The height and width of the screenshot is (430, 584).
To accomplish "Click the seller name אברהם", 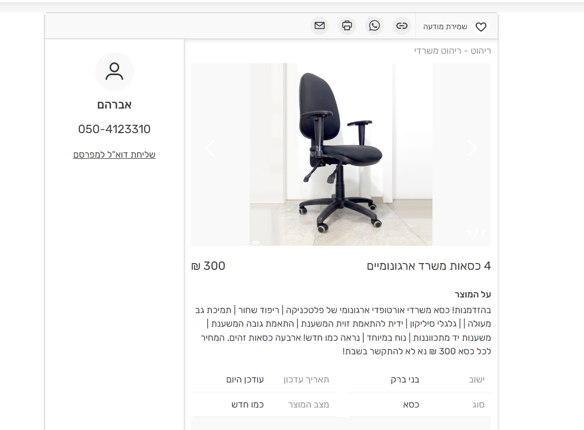I will [114, 105].
